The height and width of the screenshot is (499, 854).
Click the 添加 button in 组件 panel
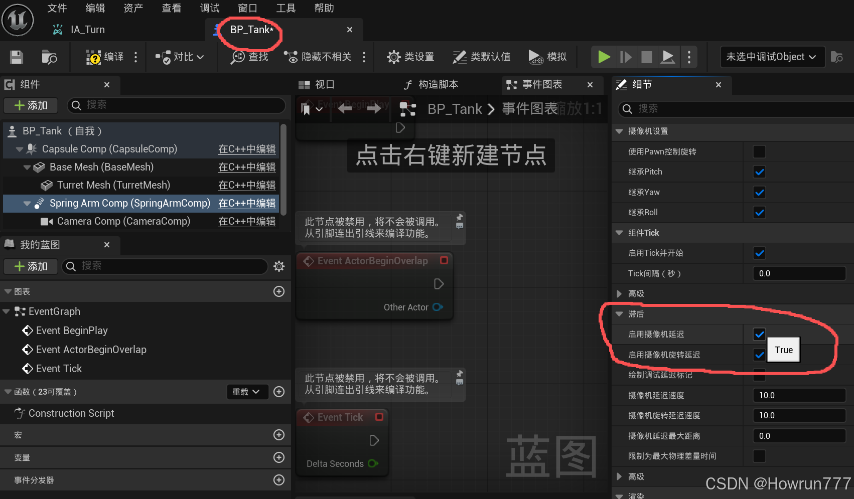[x=31, y=105]
